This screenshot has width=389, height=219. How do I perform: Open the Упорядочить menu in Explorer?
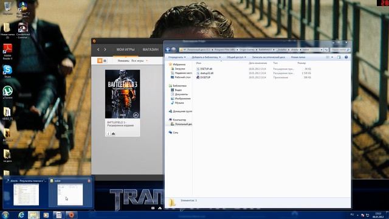click(x=177, y=57)
